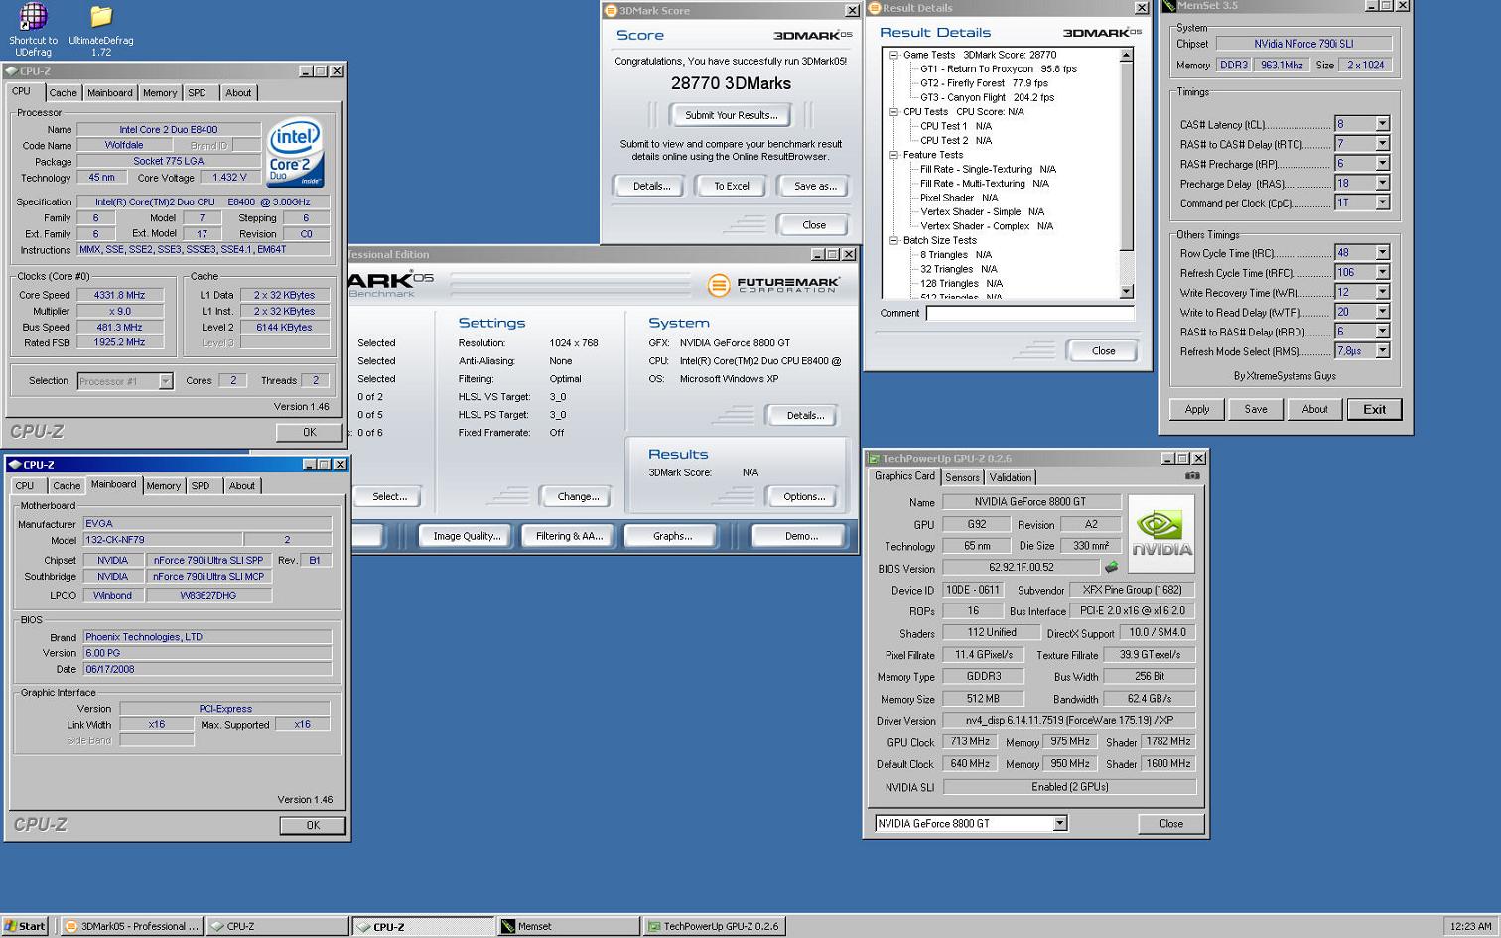Click the MemSet 3.5 title bar icon
The image size is (1501, 938).
[1168, 6]
